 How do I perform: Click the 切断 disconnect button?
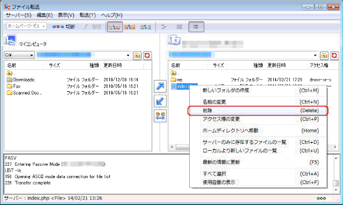[64, 27]
